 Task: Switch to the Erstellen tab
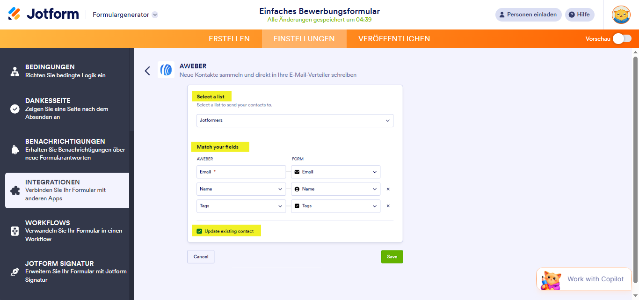tap(229, 39)
